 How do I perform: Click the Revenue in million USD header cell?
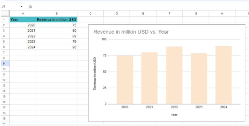pos(57,20)
